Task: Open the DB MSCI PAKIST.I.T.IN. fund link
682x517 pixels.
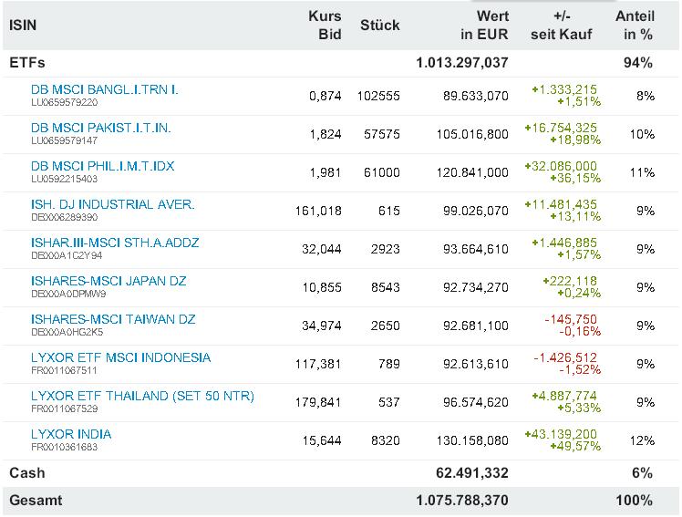Action: pyautogui.click(x=100, y=128)
